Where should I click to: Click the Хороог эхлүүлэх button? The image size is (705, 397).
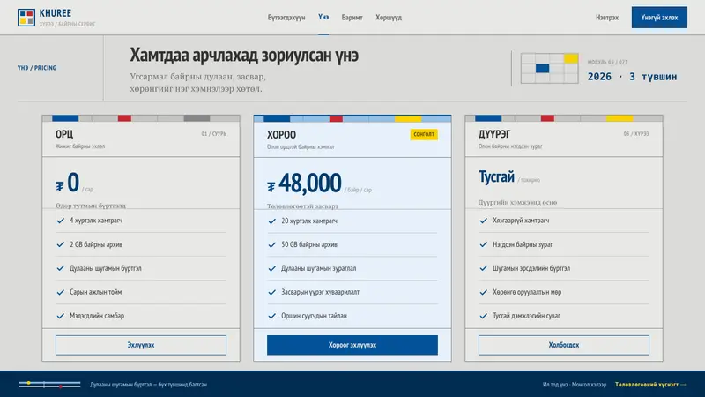(352, 345)
